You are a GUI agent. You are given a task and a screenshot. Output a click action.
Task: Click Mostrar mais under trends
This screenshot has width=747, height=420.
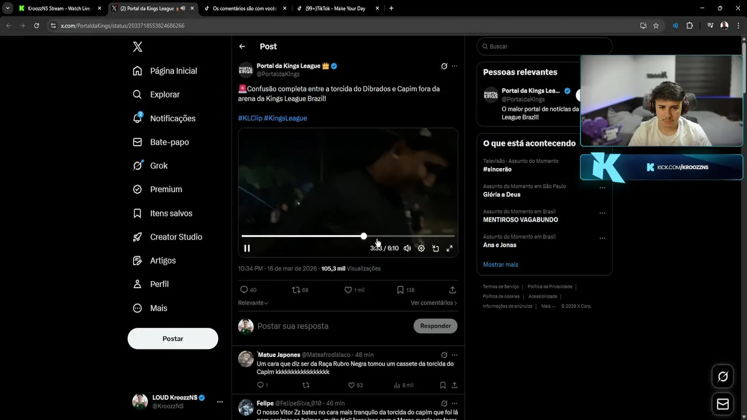click(x=501, y=265)
